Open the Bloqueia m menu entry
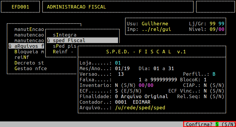This screenshot has height=127, width=236. (x=29, y=52)
